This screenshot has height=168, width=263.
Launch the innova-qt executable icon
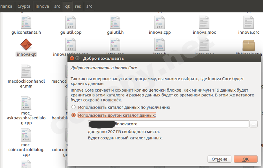(x=26, y=45)
